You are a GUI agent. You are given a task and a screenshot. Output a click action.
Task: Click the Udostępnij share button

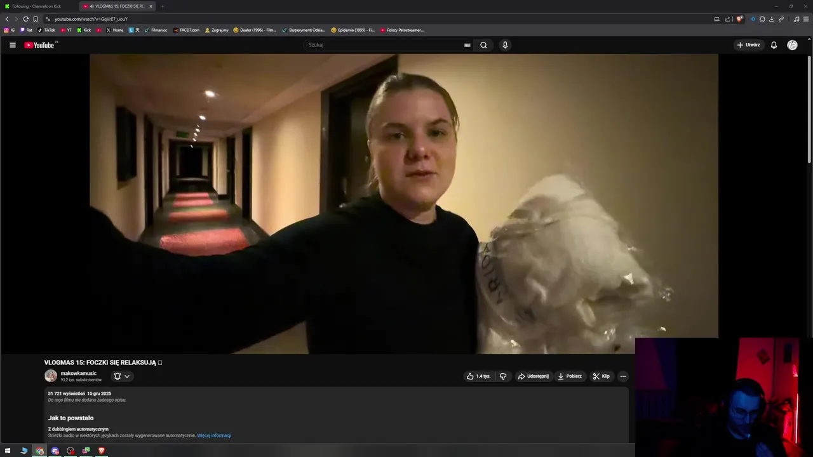click(x=533, y=376)
